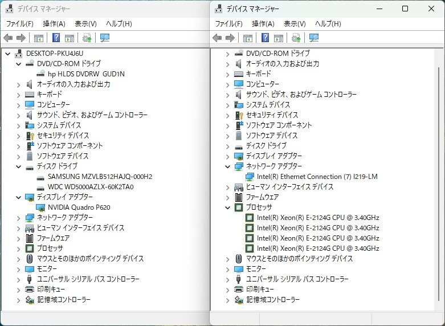Expand ユニバーサル シリアル バス コントローラー, left window
Image resolution: width=445 pixels, height=326 pixels.
pyautogui.click(x=19, y=279)
